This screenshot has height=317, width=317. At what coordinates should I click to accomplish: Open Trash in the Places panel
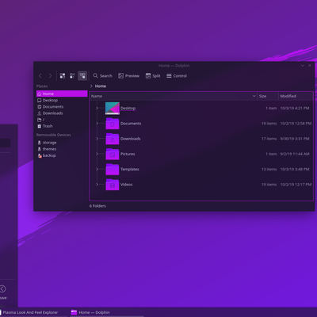click(x=62, y=126)
